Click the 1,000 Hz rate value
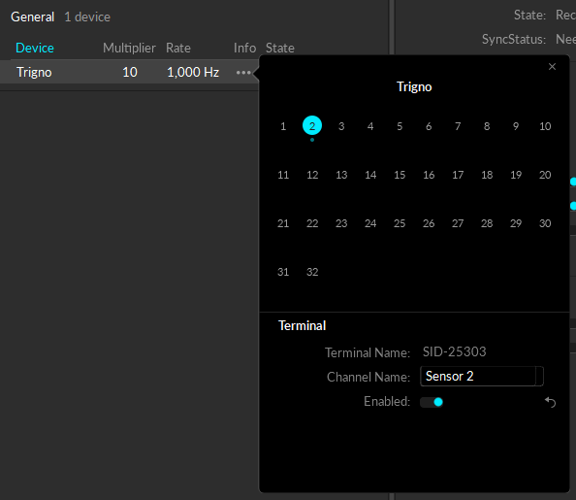This screenshot has height=500, width=576. [x=193, y=72]
